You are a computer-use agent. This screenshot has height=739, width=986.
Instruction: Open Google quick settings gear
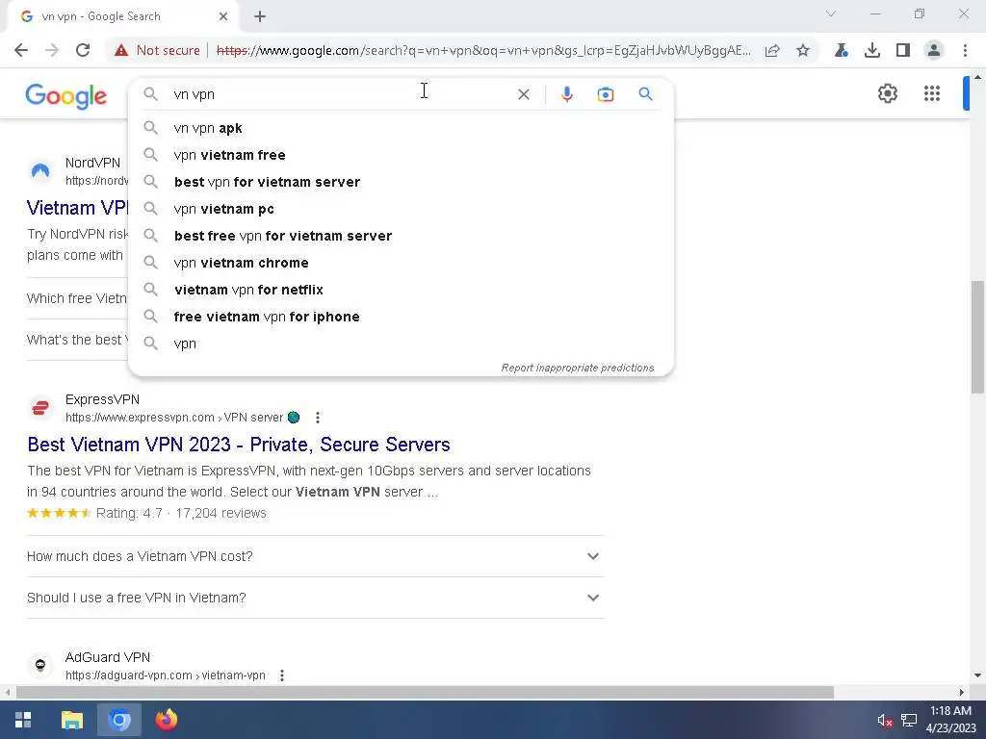point(887,93)
